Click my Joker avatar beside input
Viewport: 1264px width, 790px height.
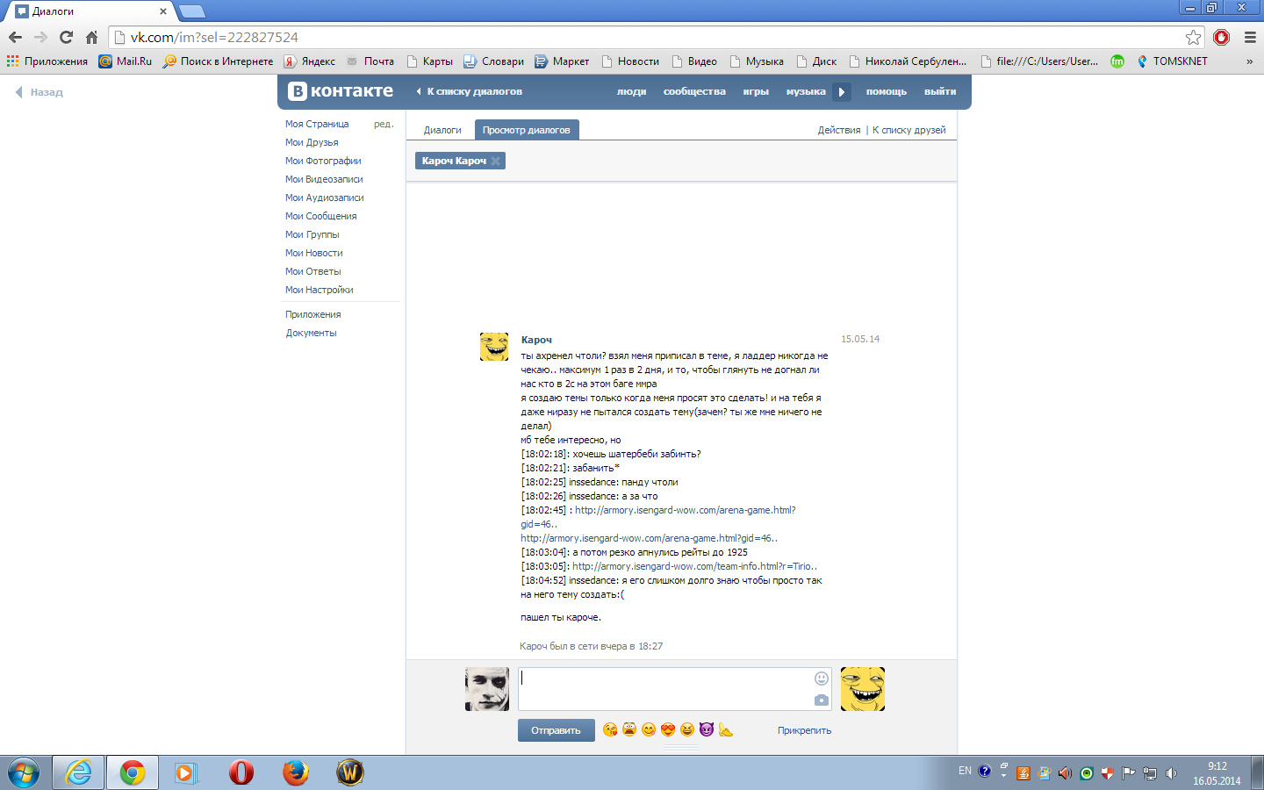(x=487, y=689)
